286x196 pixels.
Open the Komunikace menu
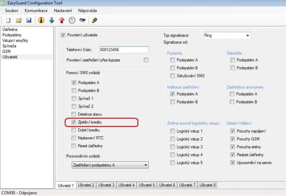click(36, 11)
